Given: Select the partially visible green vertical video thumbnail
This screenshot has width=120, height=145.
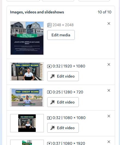Looking at the screenshot, I should pyautogui.click(x=27, y=143).
